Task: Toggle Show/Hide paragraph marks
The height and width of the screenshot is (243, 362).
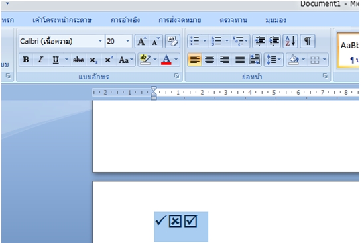Action: tap(308, 41)
